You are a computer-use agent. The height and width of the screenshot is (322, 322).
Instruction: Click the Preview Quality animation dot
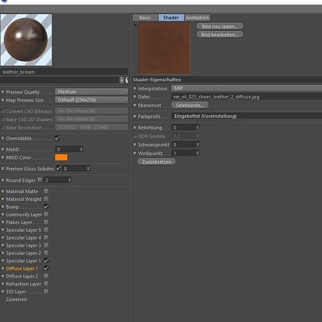point(3,91)
